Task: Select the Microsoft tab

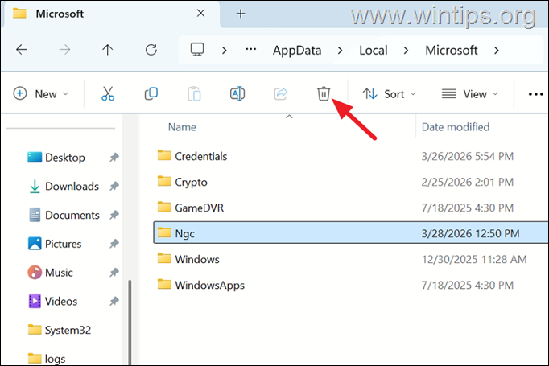Action: tap(110, 14)
